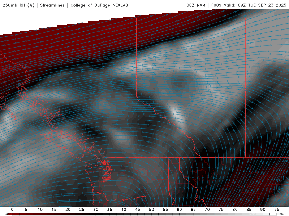Click the "60" label on the color scale
Viewport: 289px width, 216px height.
pos(179,210)
